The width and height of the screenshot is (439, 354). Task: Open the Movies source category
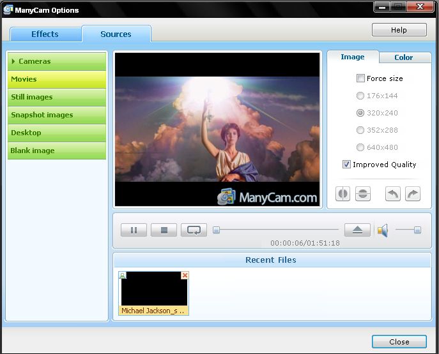click(x=57, y=79)
